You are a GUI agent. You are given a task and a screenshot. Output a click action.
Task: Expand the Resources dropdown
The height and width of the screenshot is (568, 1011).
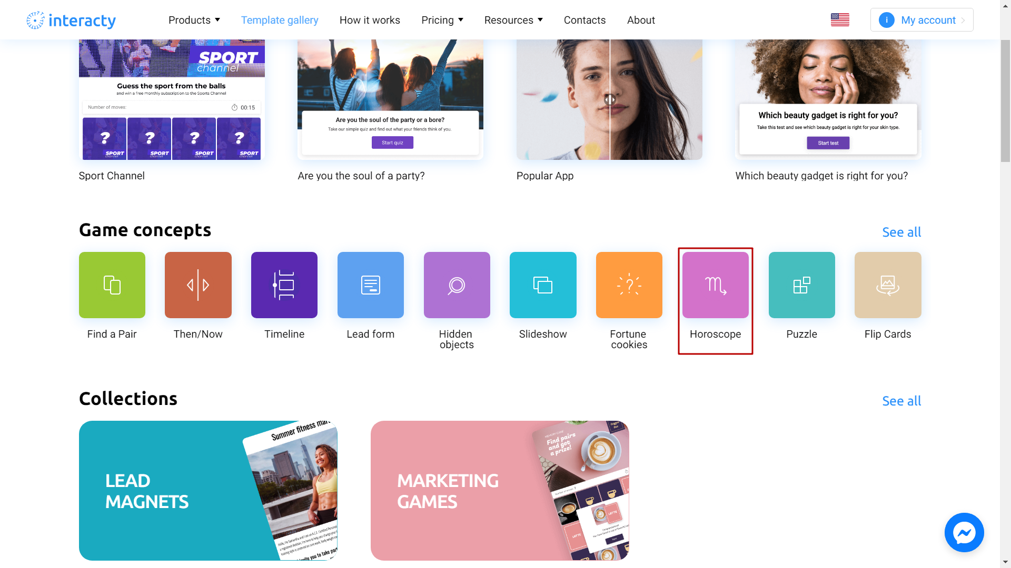pos(514,19)
